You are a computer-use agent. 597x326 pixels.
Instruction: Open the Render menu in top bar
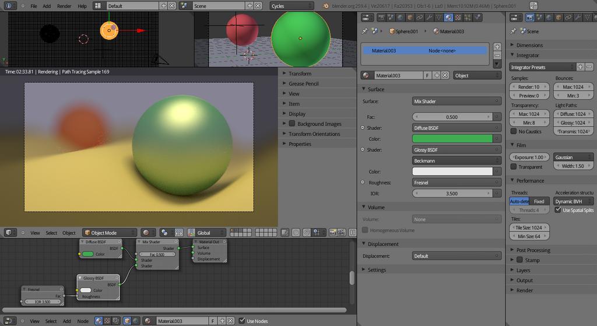coord(64,6)
